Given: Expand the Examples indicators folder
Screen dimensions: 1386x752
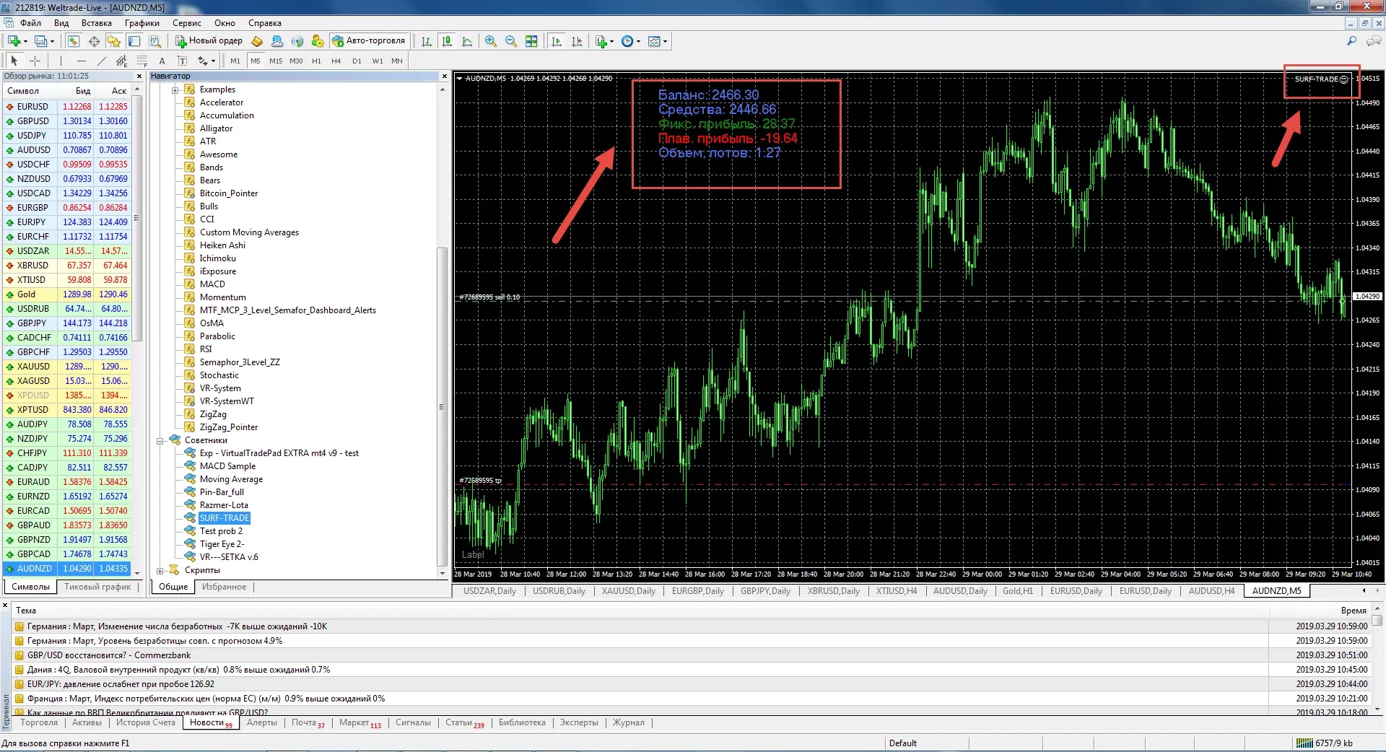Looking at the screenshot, I should 175,89.
